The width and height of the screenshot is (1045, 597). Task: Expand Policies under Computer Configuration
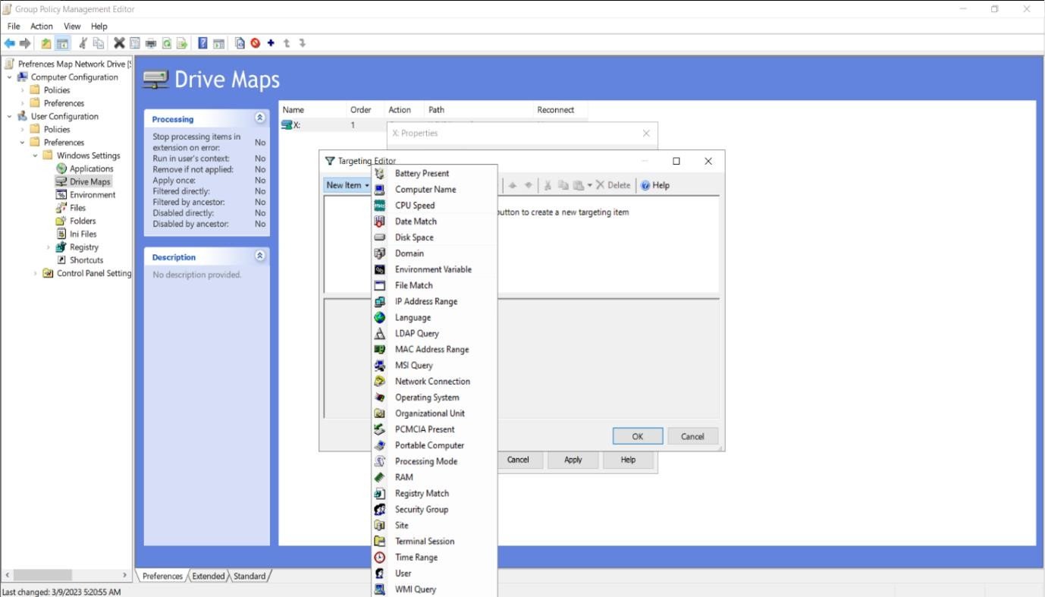[23, 90]
